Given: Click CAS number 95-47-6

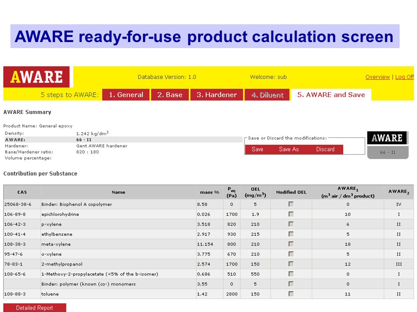Looking at the screenshot, I should (13, 254).
